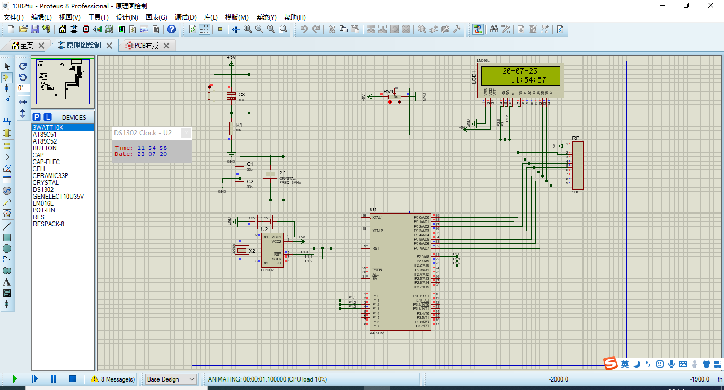This screenshot has height=390, width=724.
Task: Open Search and Tag binoculars icon
Action: [494, 29]
